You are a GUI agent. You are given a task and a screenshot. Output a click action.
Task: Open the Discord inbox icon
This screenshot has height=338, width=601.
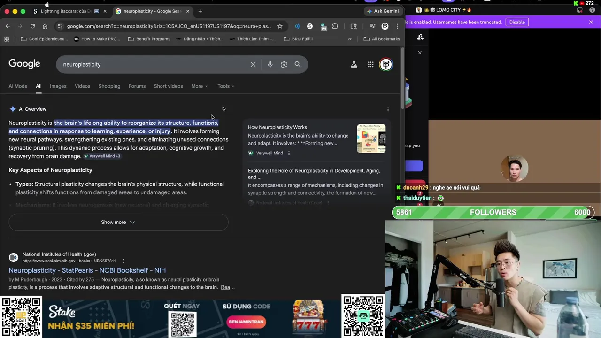point(580,10)
